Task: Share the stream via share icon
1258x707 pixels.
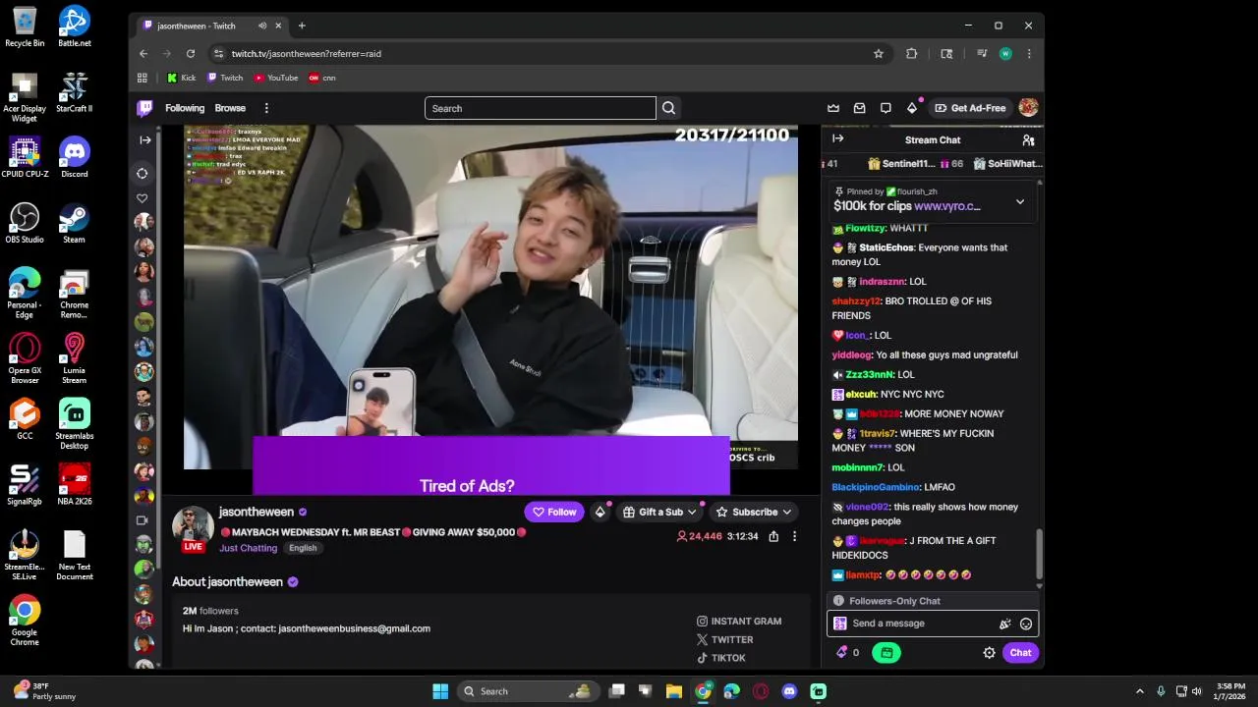Action: point(773,536)
